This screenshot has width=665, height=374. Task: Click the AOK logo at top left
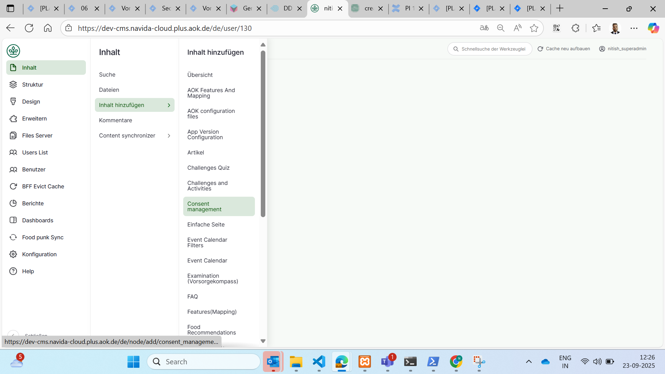(x=13, y=51)
